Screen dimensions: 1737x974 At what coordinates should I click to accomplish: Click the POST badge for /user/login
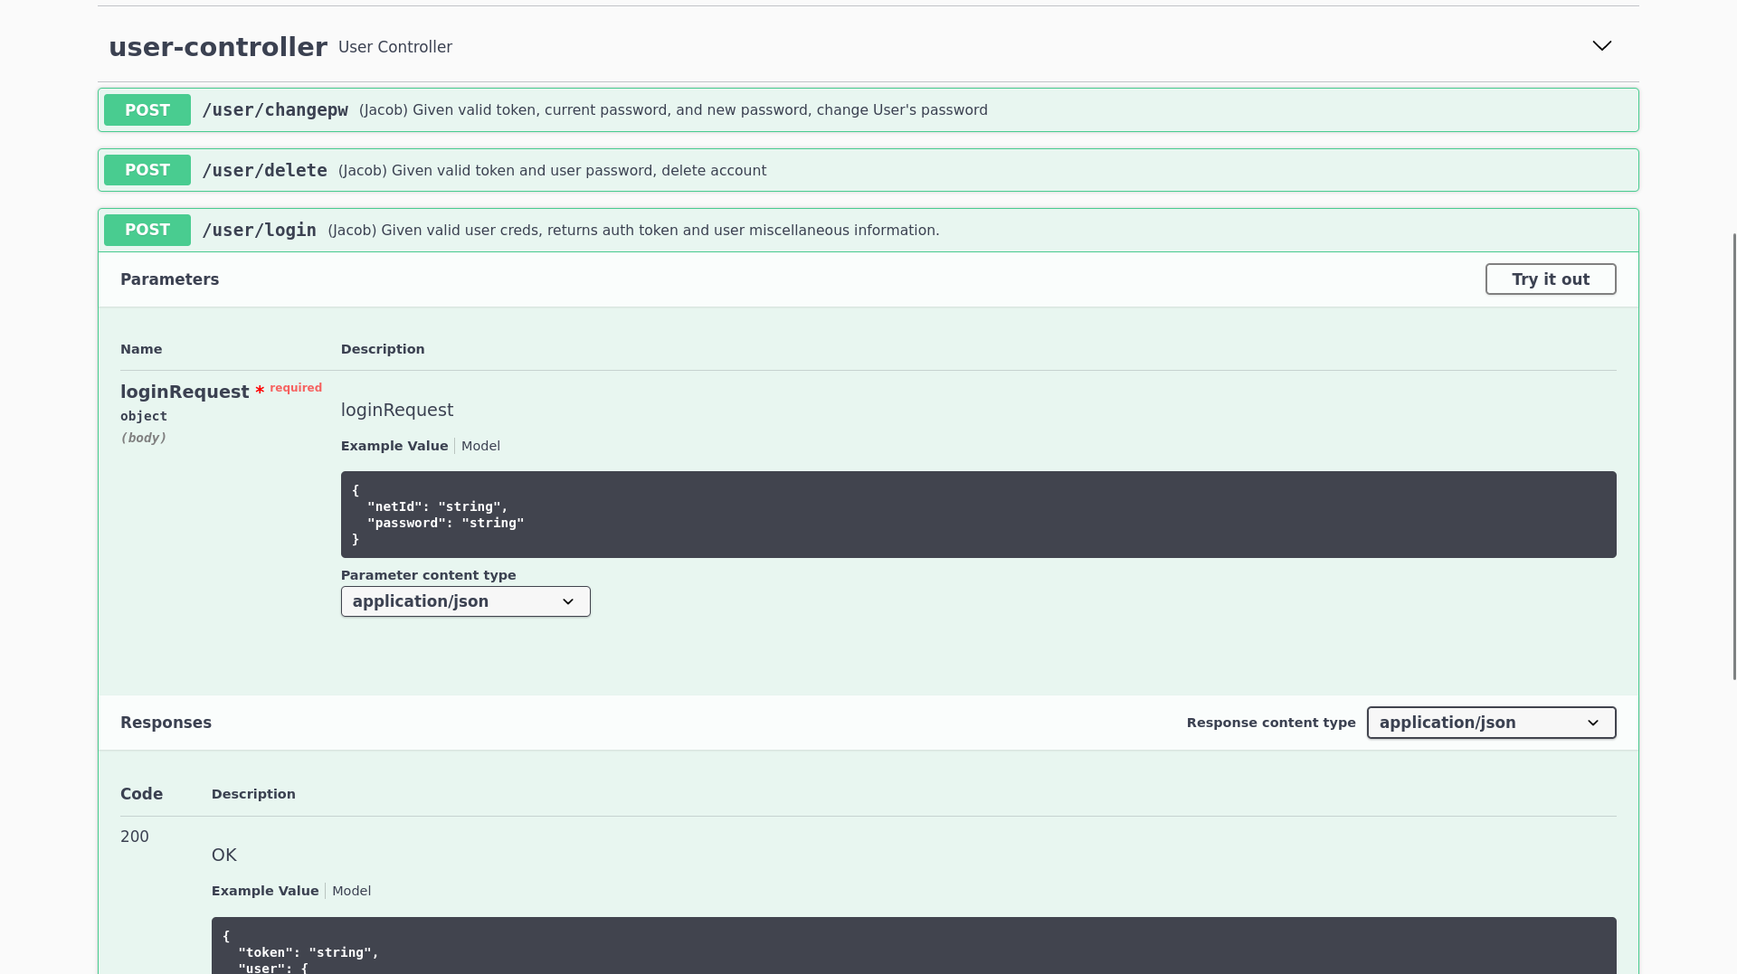coord(147,231)
